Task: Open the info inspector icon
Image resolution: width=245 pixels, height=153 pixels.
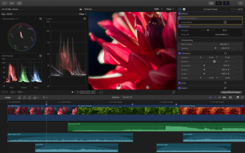Action: tap(184, 9)
